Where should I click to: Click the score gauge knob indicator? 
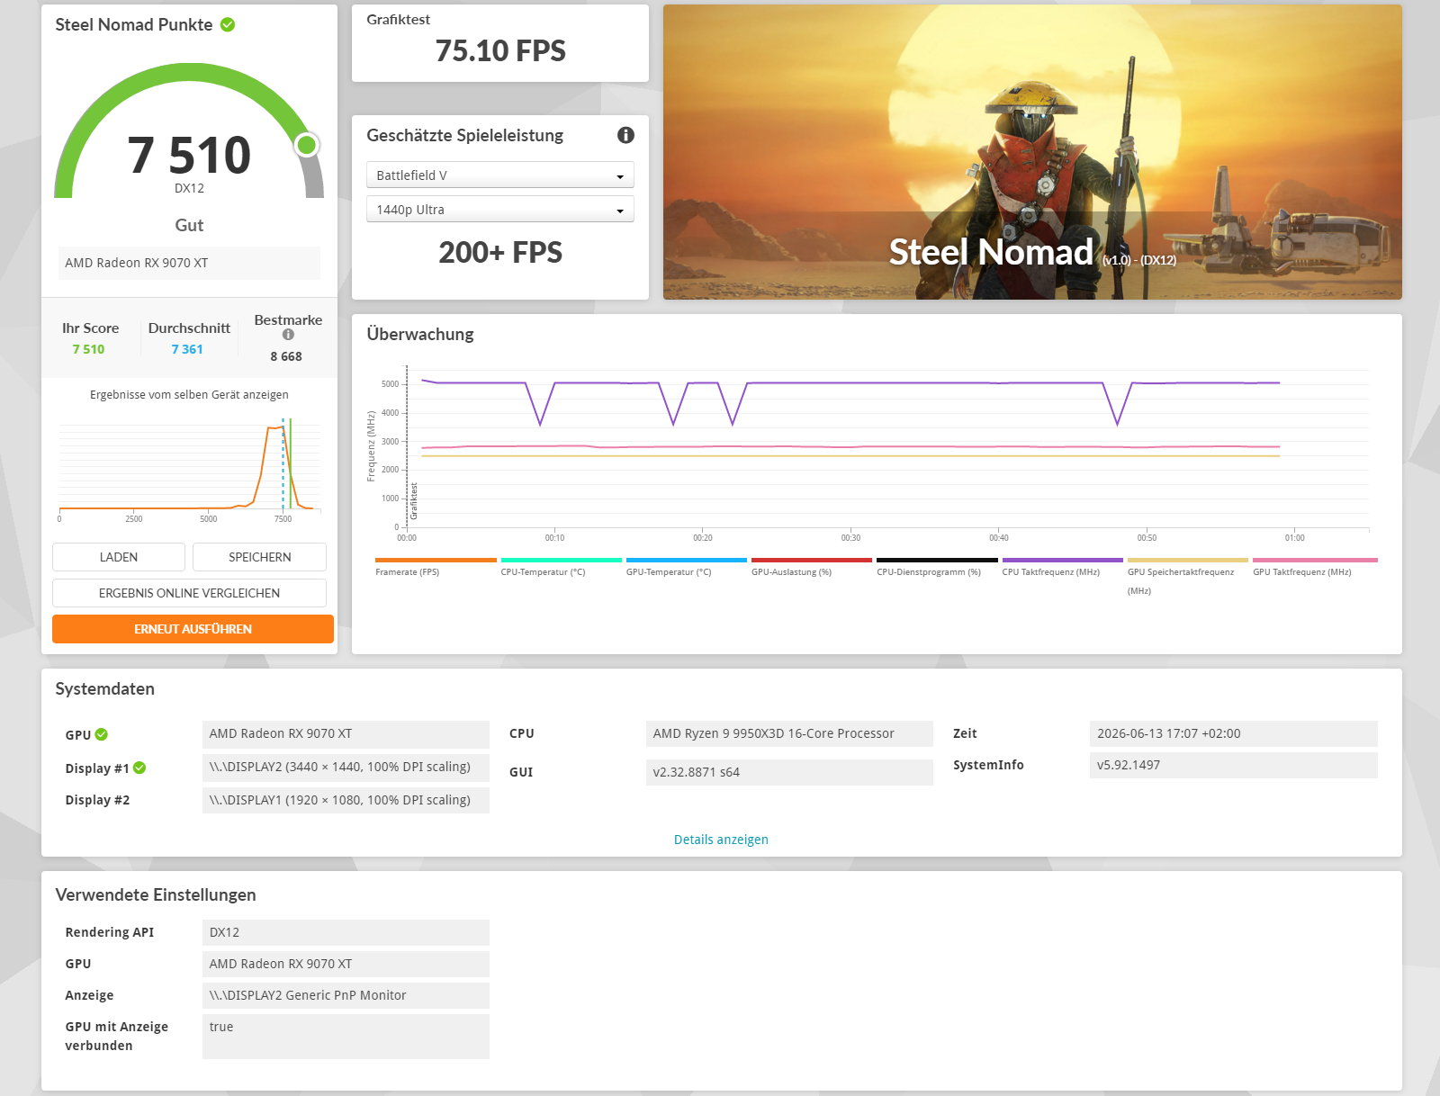pyautogui.click(x=307, y=144)
